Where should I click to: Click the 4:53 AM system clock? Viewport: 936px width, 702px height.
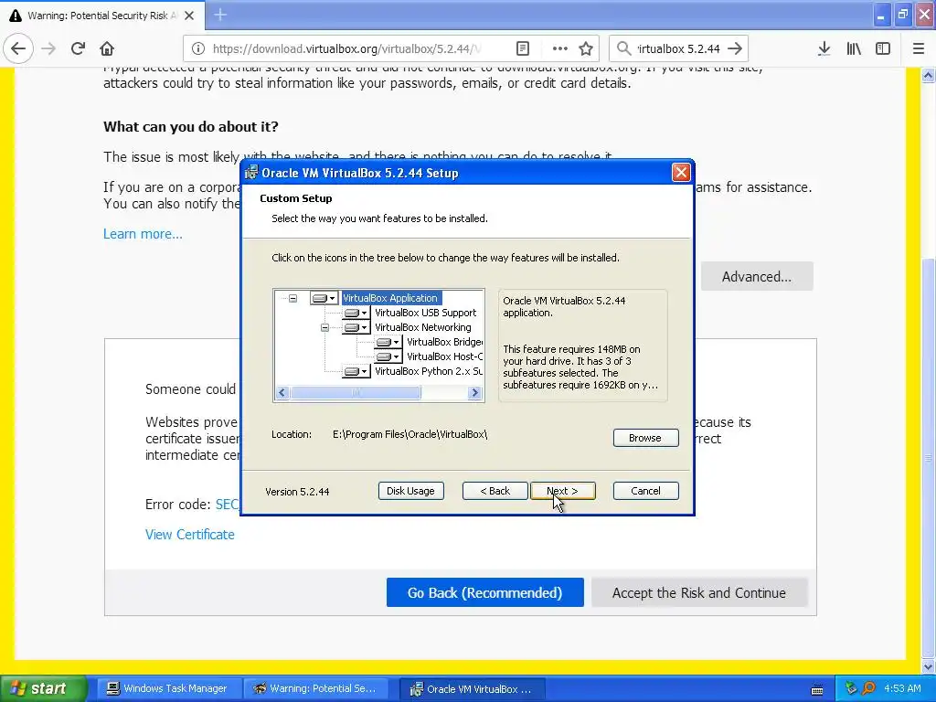pyautogui.click(x=902, y=688)
